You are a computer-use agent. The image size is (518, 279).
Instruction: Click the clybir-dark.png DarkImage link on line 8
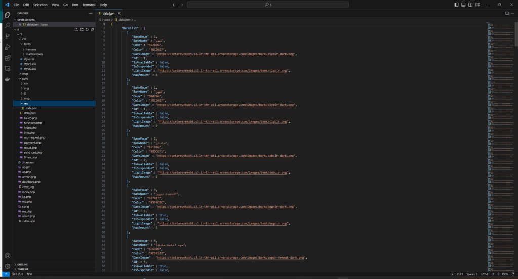(x=226, y=53)
